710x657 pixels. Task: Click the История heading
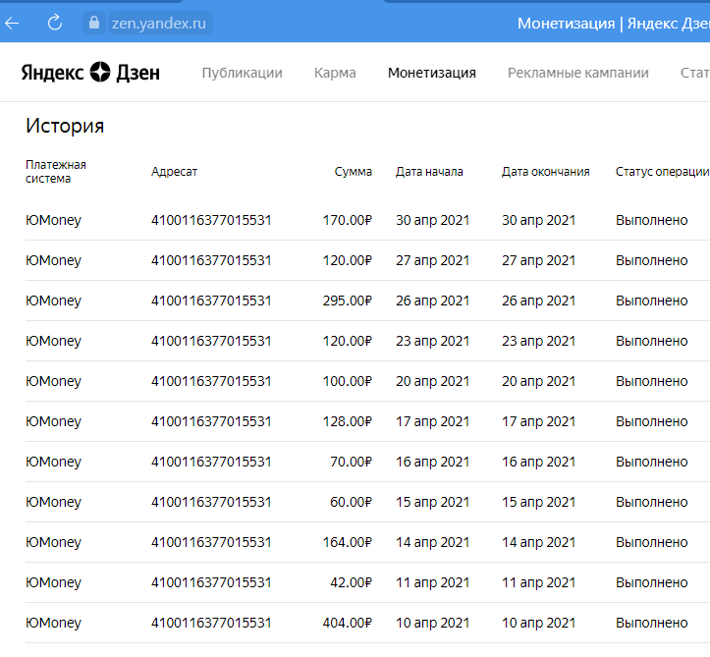[x=65, y=126]
